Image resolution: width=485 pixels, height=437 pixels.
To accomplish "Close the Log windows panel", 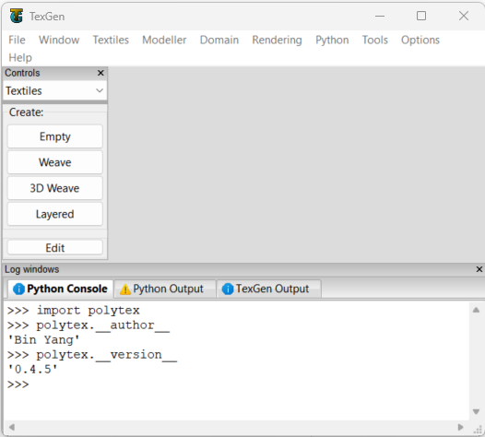I will [x=479, y=269].
